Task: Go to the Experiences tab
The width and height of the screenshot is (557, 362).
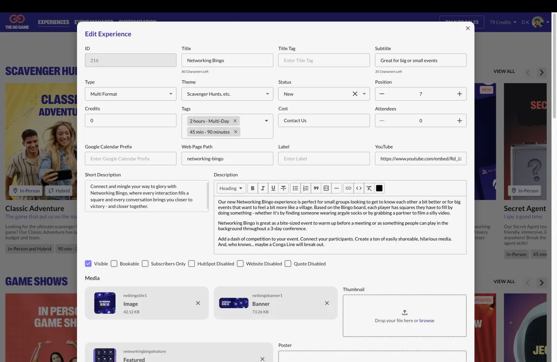Action: tap(53, 22)
